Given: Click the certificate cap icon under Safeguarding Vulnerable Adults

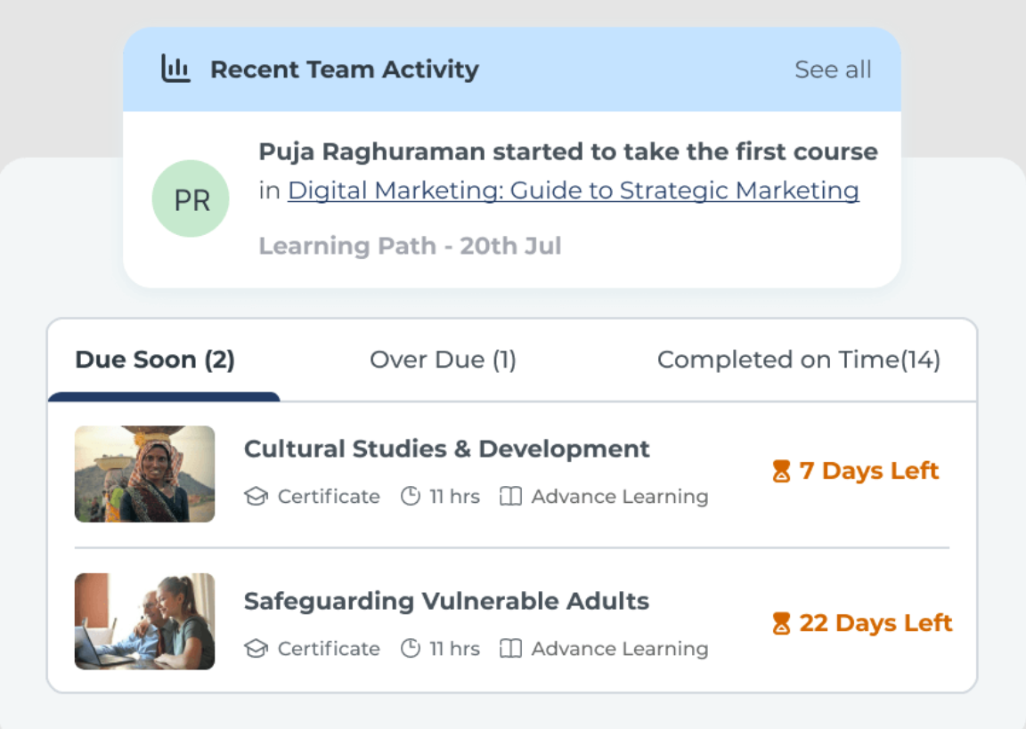Looking at the screenshot, I should click(x=256, y=649).
